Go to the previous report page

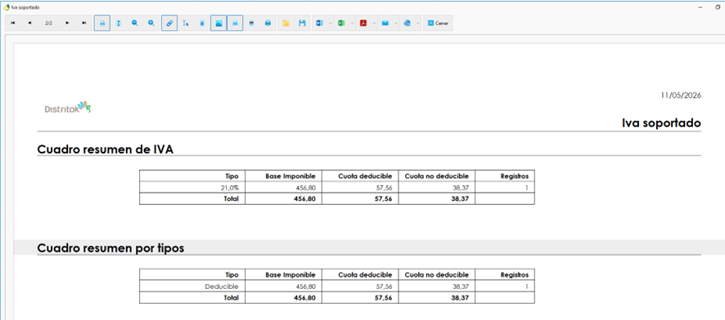(29, 23)
